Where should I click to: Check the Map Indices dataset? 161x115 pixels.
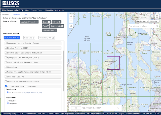[6, 67]
